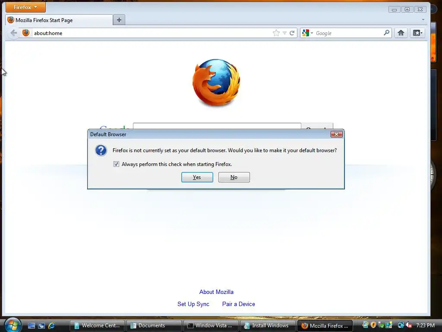The image size is (442, 332).
Task: Close the Default Browser dialog
Action: pyautogui.click(x=336, y=134)
